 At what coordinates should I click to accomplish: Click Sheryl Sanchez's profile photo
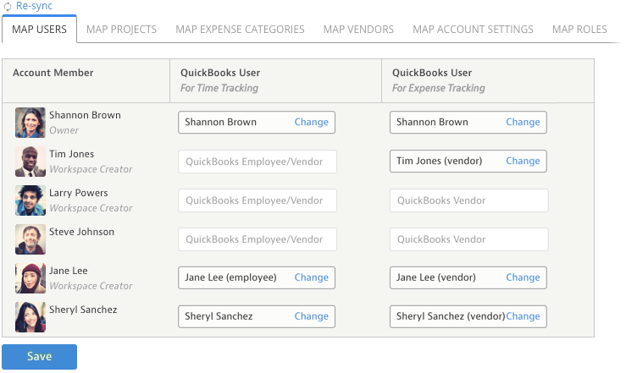[30, 317]
